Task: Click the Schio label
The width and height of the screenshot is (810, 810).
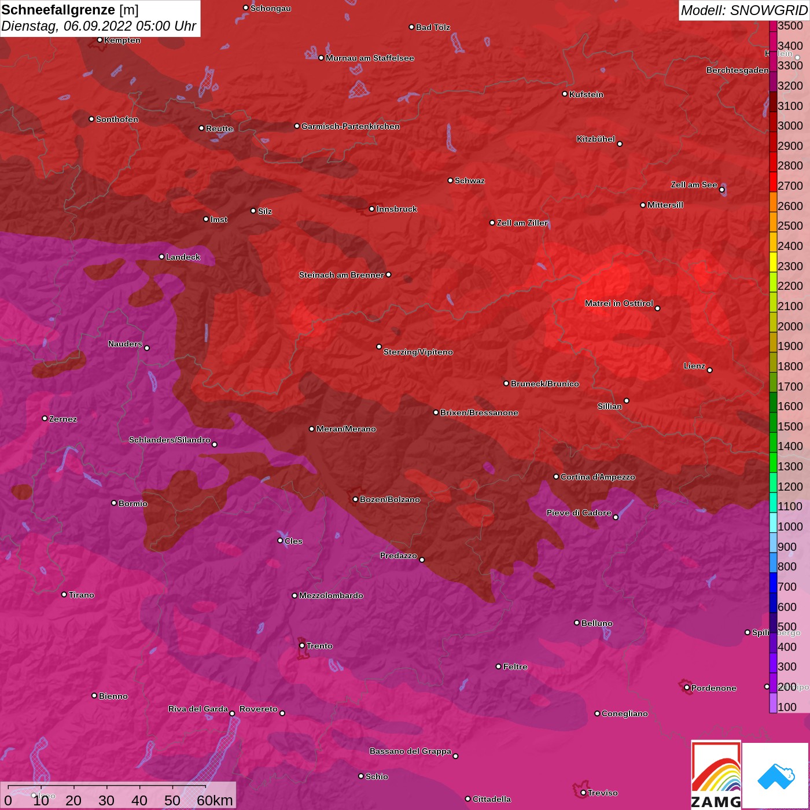Action: click(377, 776)
